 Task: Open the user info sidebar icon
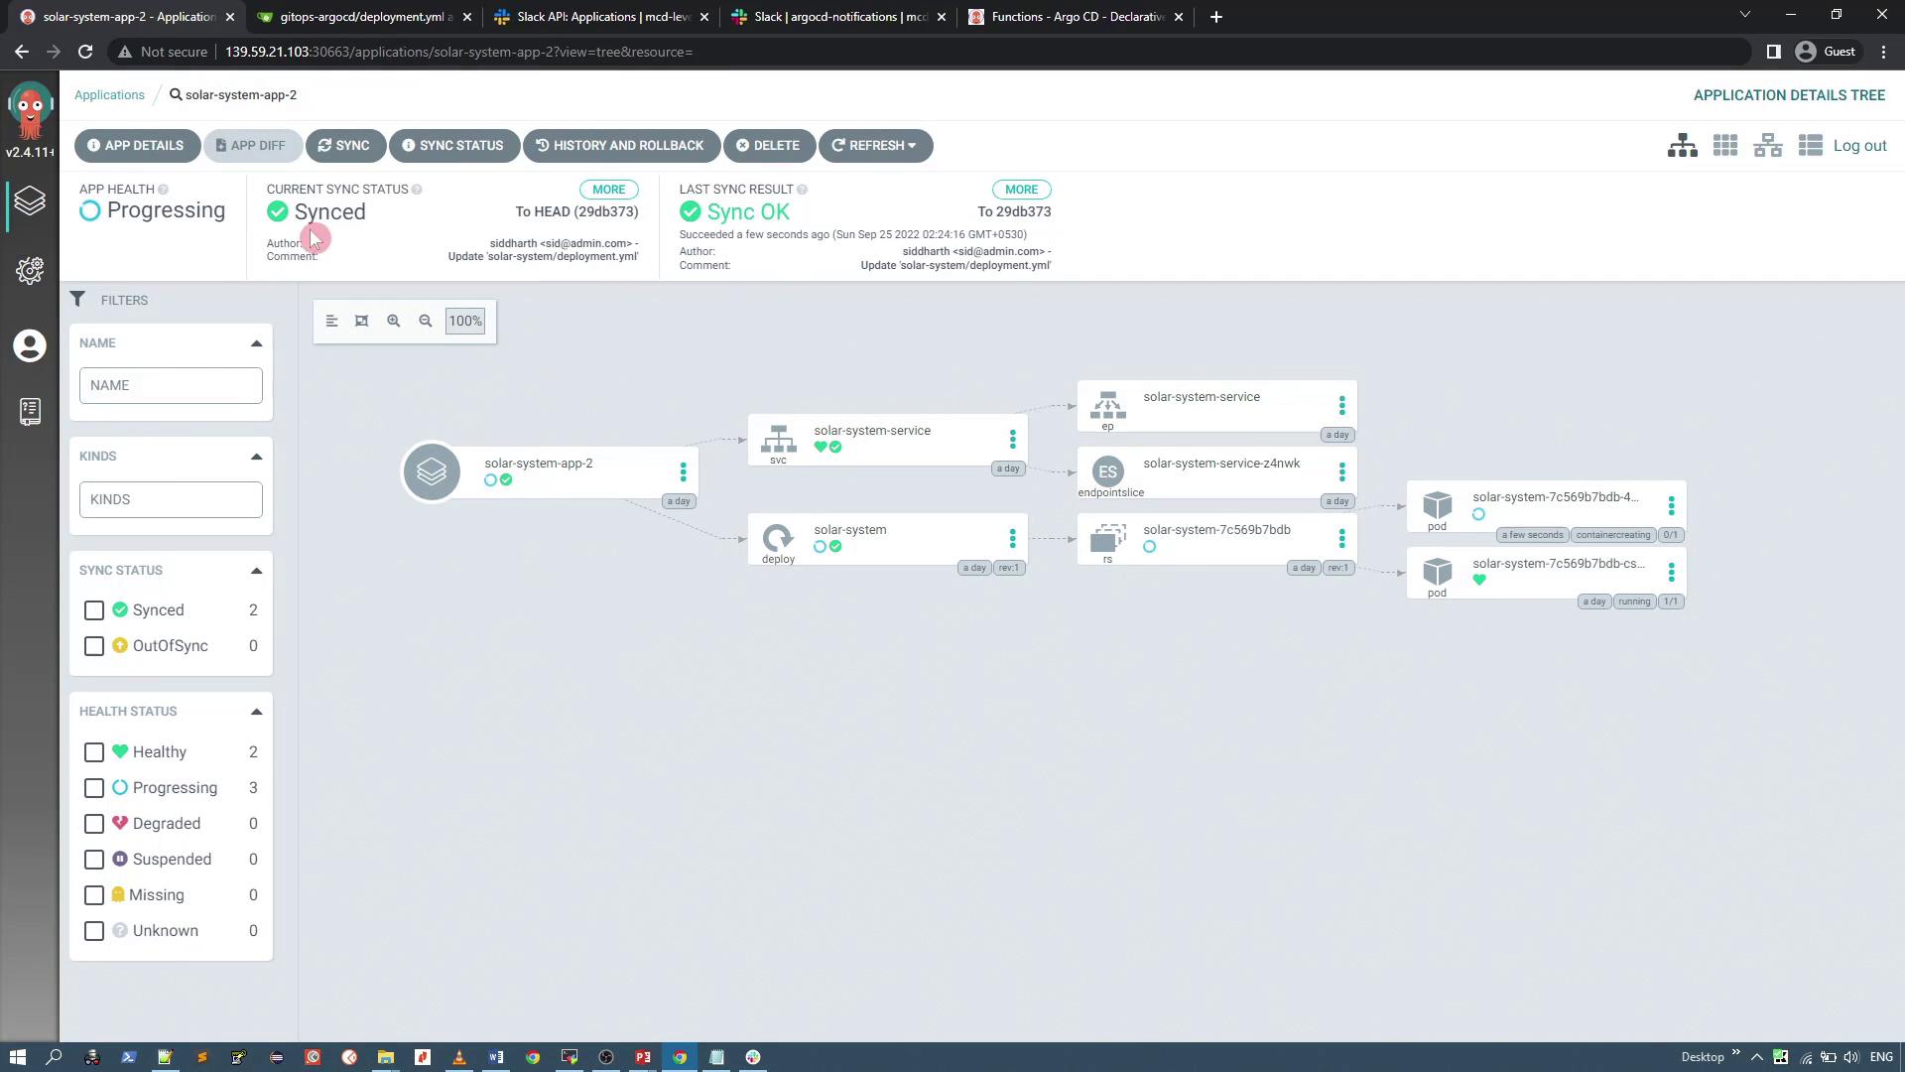(30, 345)
